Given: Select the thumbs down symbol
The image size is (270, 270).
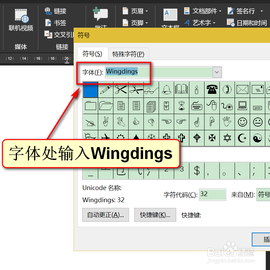Looking at the screenshot, I should coord(151,122).
